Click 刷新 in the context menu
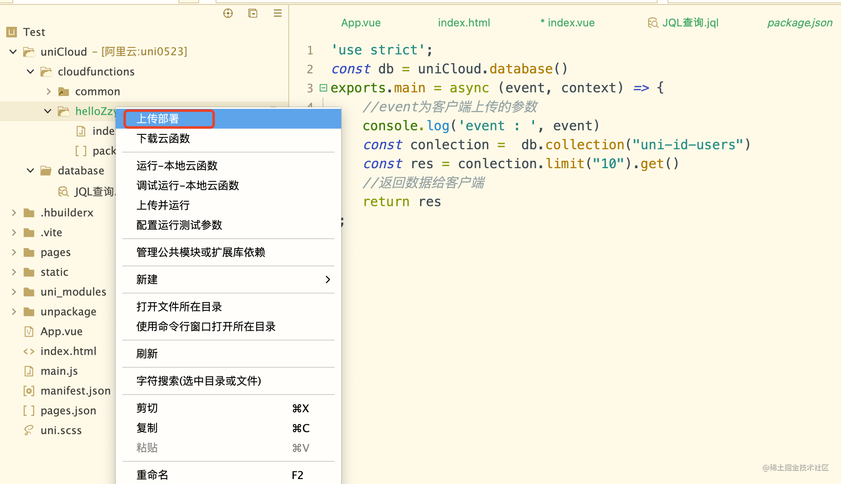The height and width of the screenshot is (484, 841). 228,354
